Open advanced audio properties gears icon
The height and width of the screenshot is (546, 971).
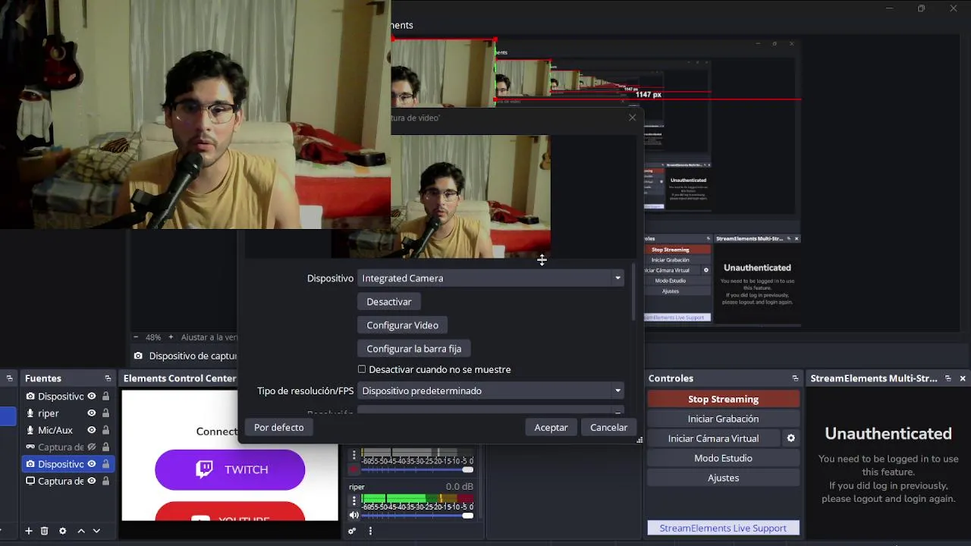(352, 531)
